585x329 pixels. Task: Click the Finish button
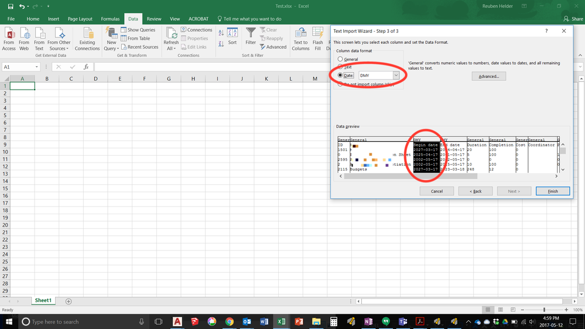click(x=553, y=191)
